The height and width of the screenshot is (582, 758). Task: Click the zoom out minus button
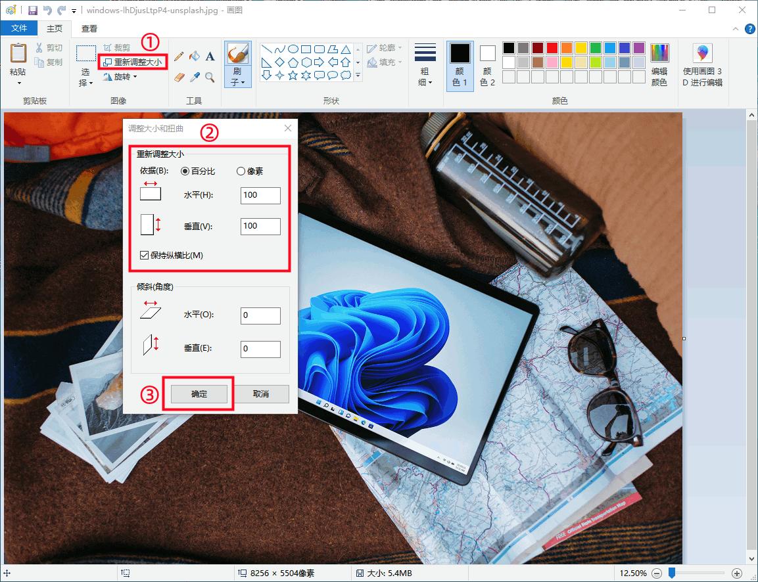click(x=657, y=573)
